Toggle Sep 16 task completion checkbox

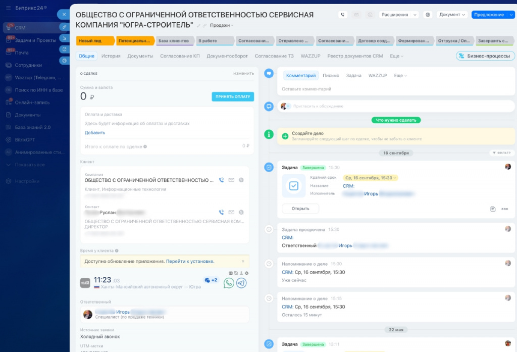click(294, 186)
